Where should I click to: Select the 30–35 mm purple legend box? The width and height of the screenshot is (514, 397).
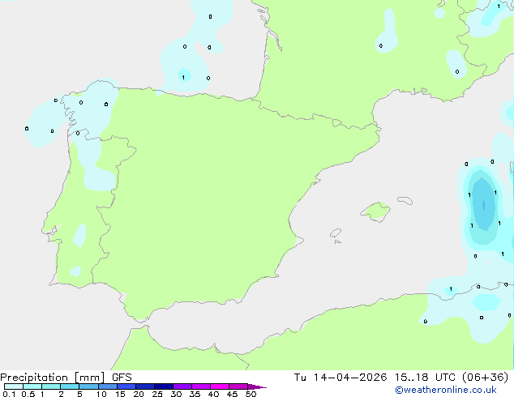tap(182, 386)
